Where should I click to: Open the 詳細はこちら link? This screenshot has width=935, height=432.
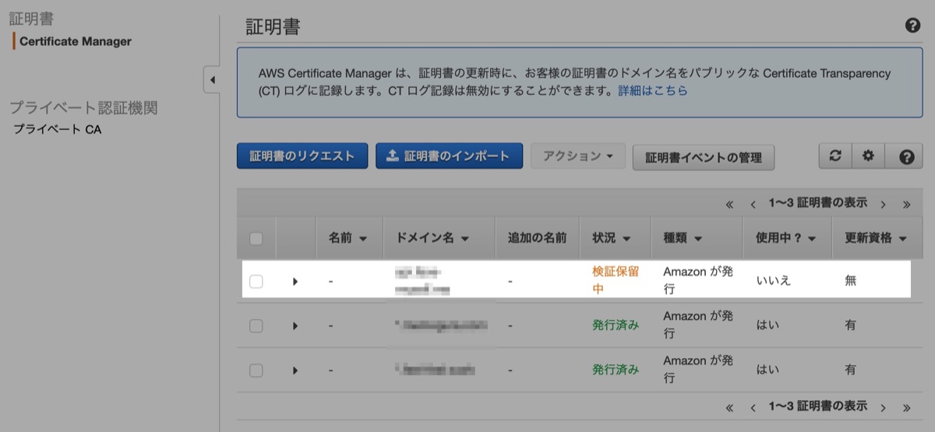click(653, 90)
